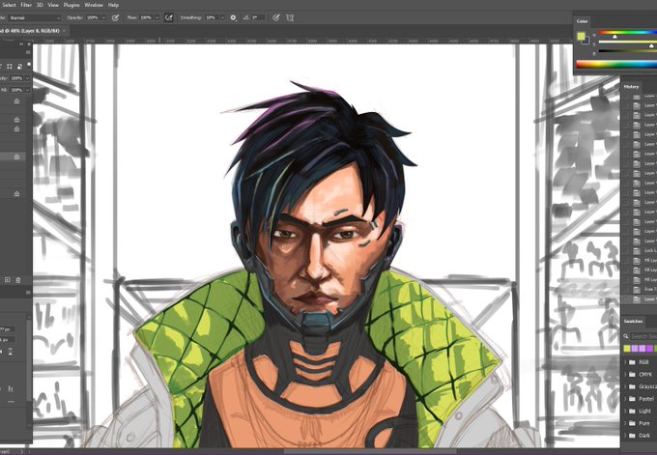Open the View menu
Viewport: 657px width, 455px height.
pos(53,5)
